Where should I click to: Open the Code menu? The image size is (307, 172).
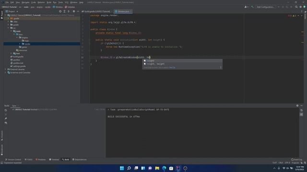[x=34, y=2]
